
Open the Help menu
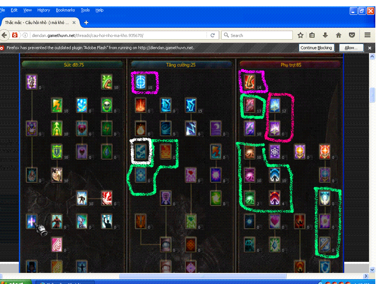point(99,10)
